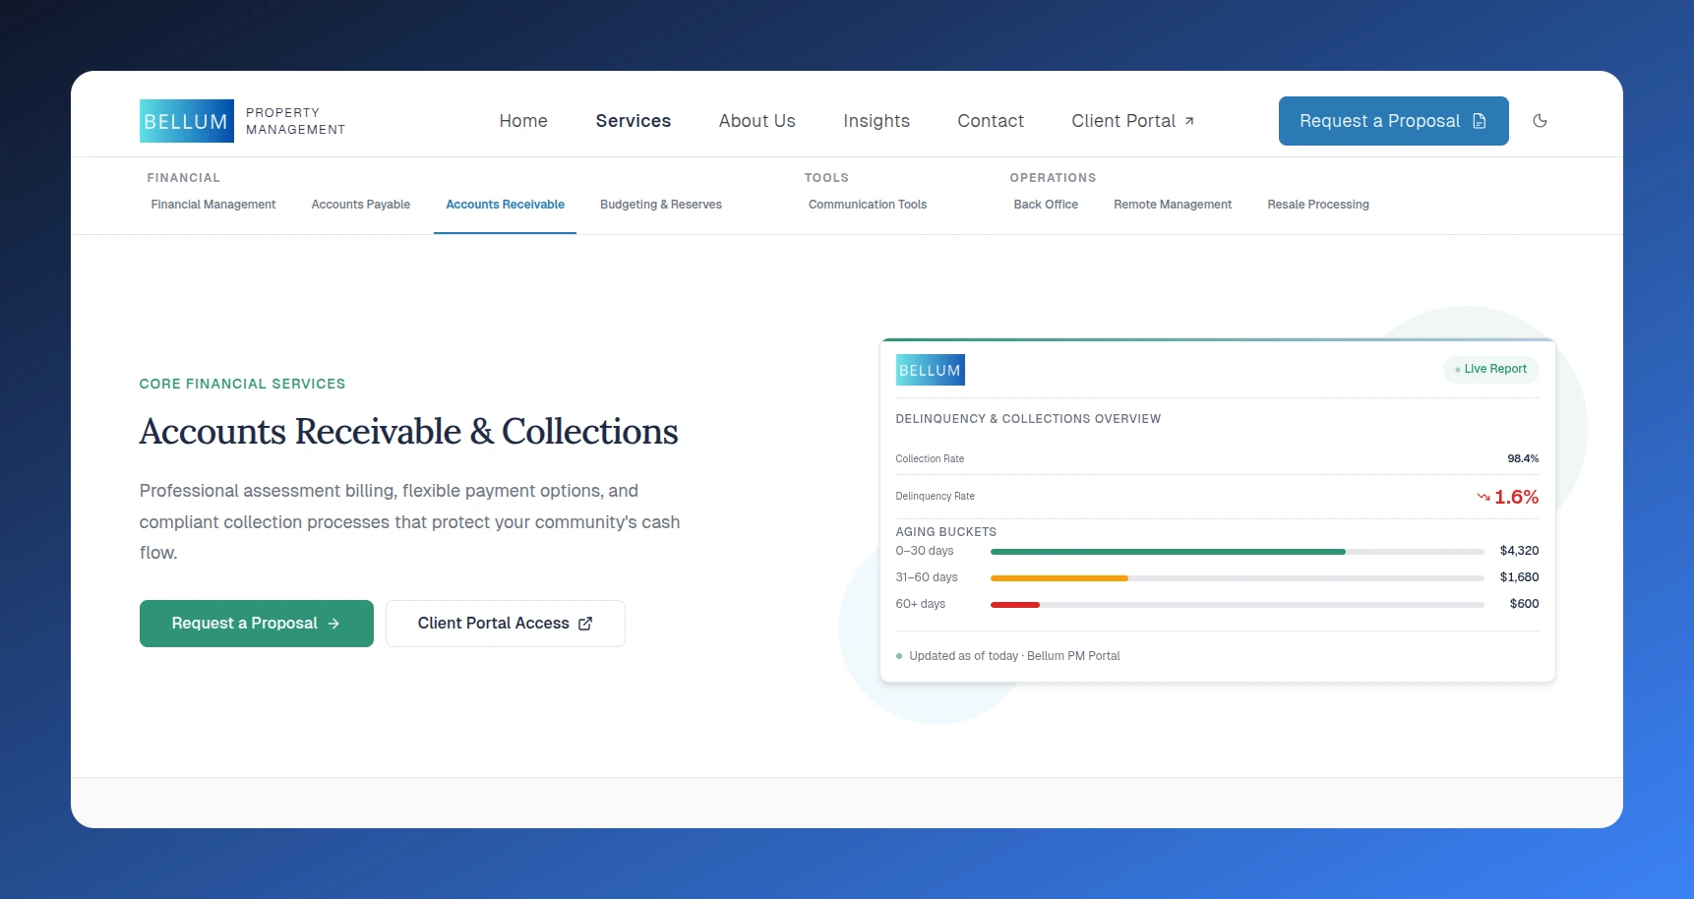Viewport: 1694px width, 899px height.
Task: Switch to the Budgeting & Reserves tab
Action: (x=660, y=205)
